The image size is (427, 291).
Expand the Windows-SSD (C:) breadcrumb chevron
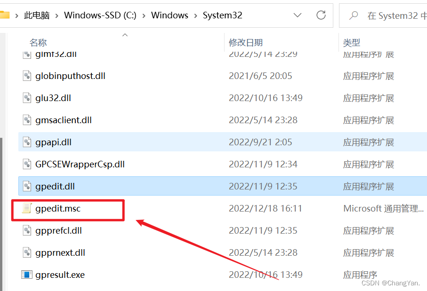[x=144, y=15]
